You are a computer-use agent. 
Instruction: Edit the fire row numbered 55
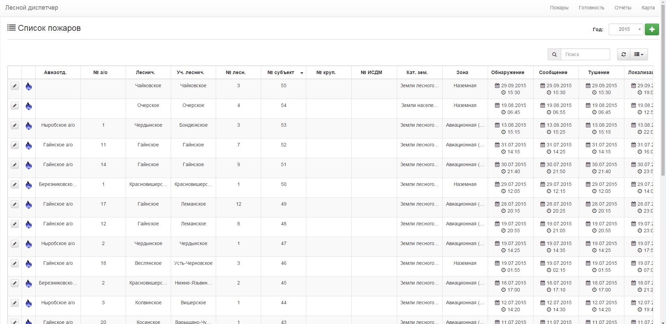(x=15, y=86)
